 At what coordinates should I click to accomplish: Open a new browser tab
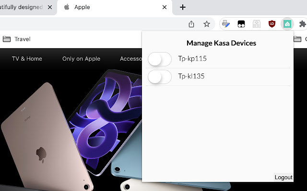point(183,7)
